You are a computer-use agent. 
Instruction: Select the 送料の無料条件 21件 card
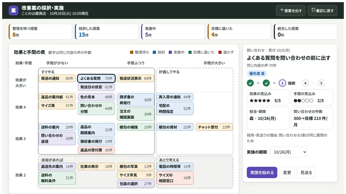point(57,178)
